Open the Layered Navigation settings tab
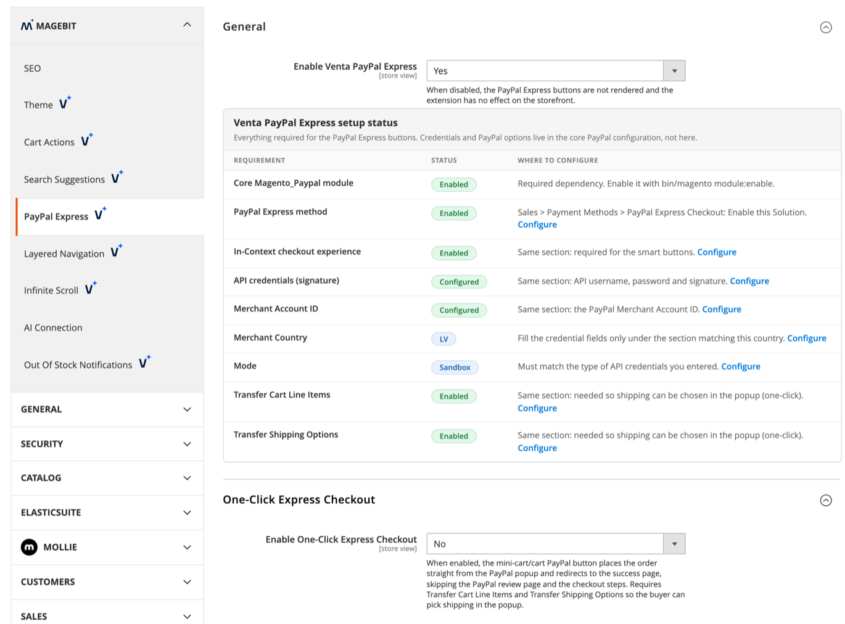 [x=107, y=253]
